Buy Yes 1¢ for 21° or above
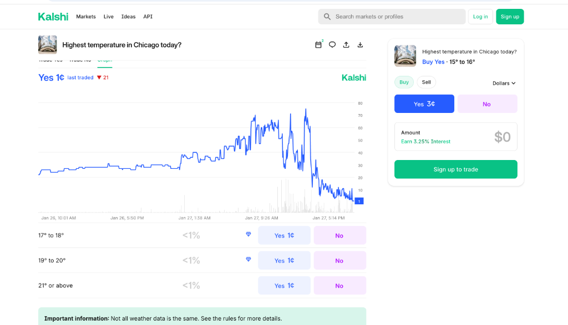Image resolution: width=568 pixels, height=325 pixels. (x=284, y=285)
